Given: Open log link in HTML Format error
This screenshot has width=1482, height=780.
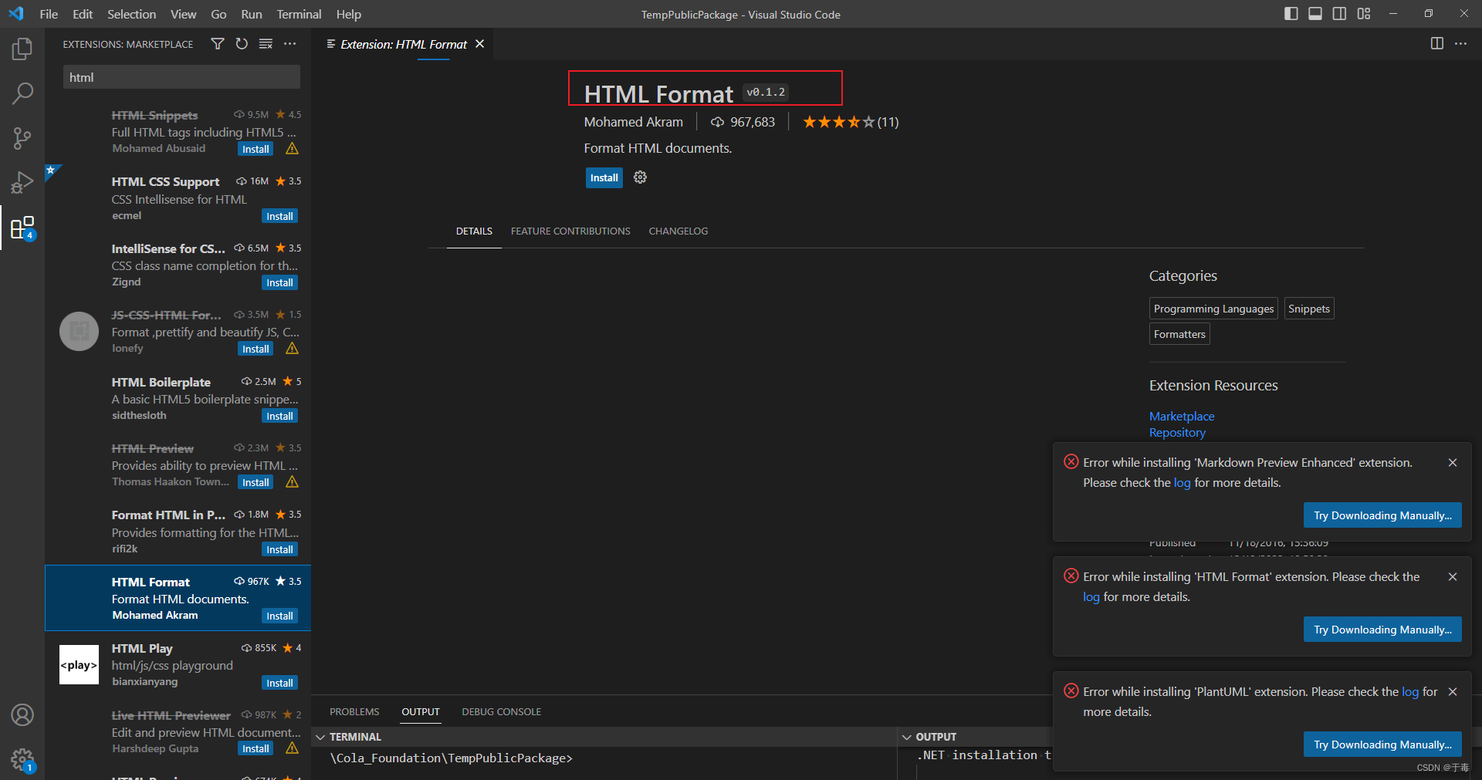Looking at the screenshot, I should pyautogui.click(x=1091, y=597).
